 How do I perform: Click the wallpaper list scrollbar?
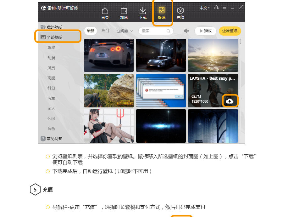(241, 41)
